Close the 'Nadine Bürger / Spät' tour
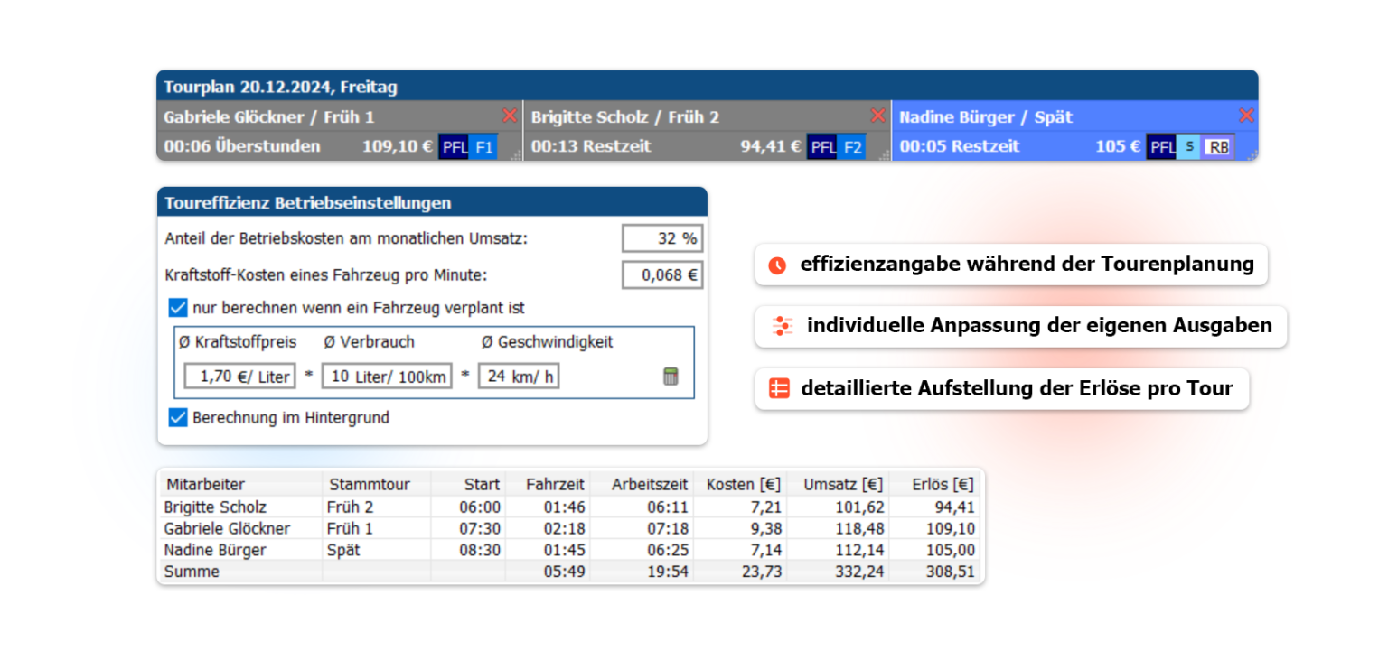The width and height of the screenshot is (1388, 651). 1246,116
